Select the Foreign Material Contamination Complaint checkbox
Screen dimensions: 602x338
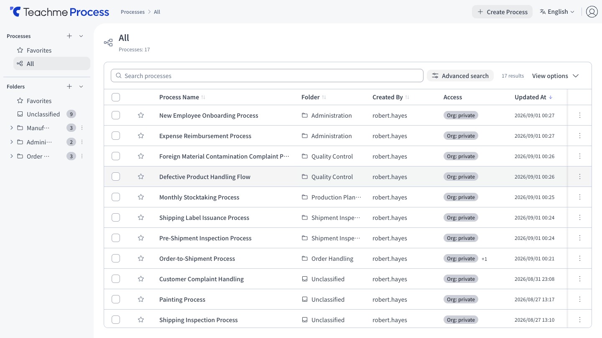click(x=116, y=156)
